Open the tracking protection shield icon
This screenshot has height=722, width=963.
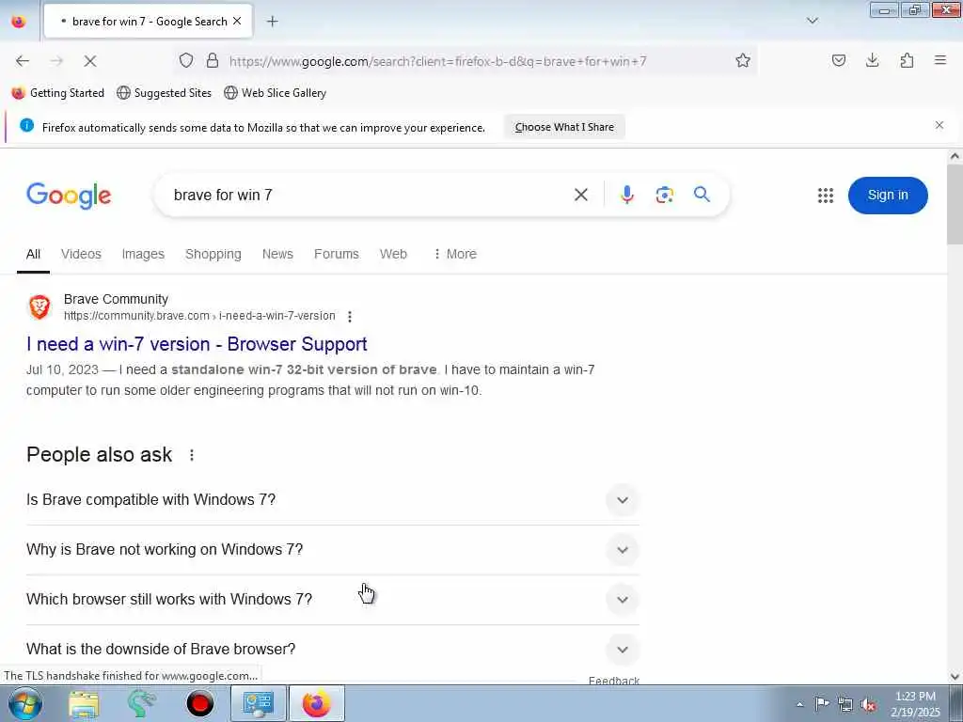coord(186,60)
